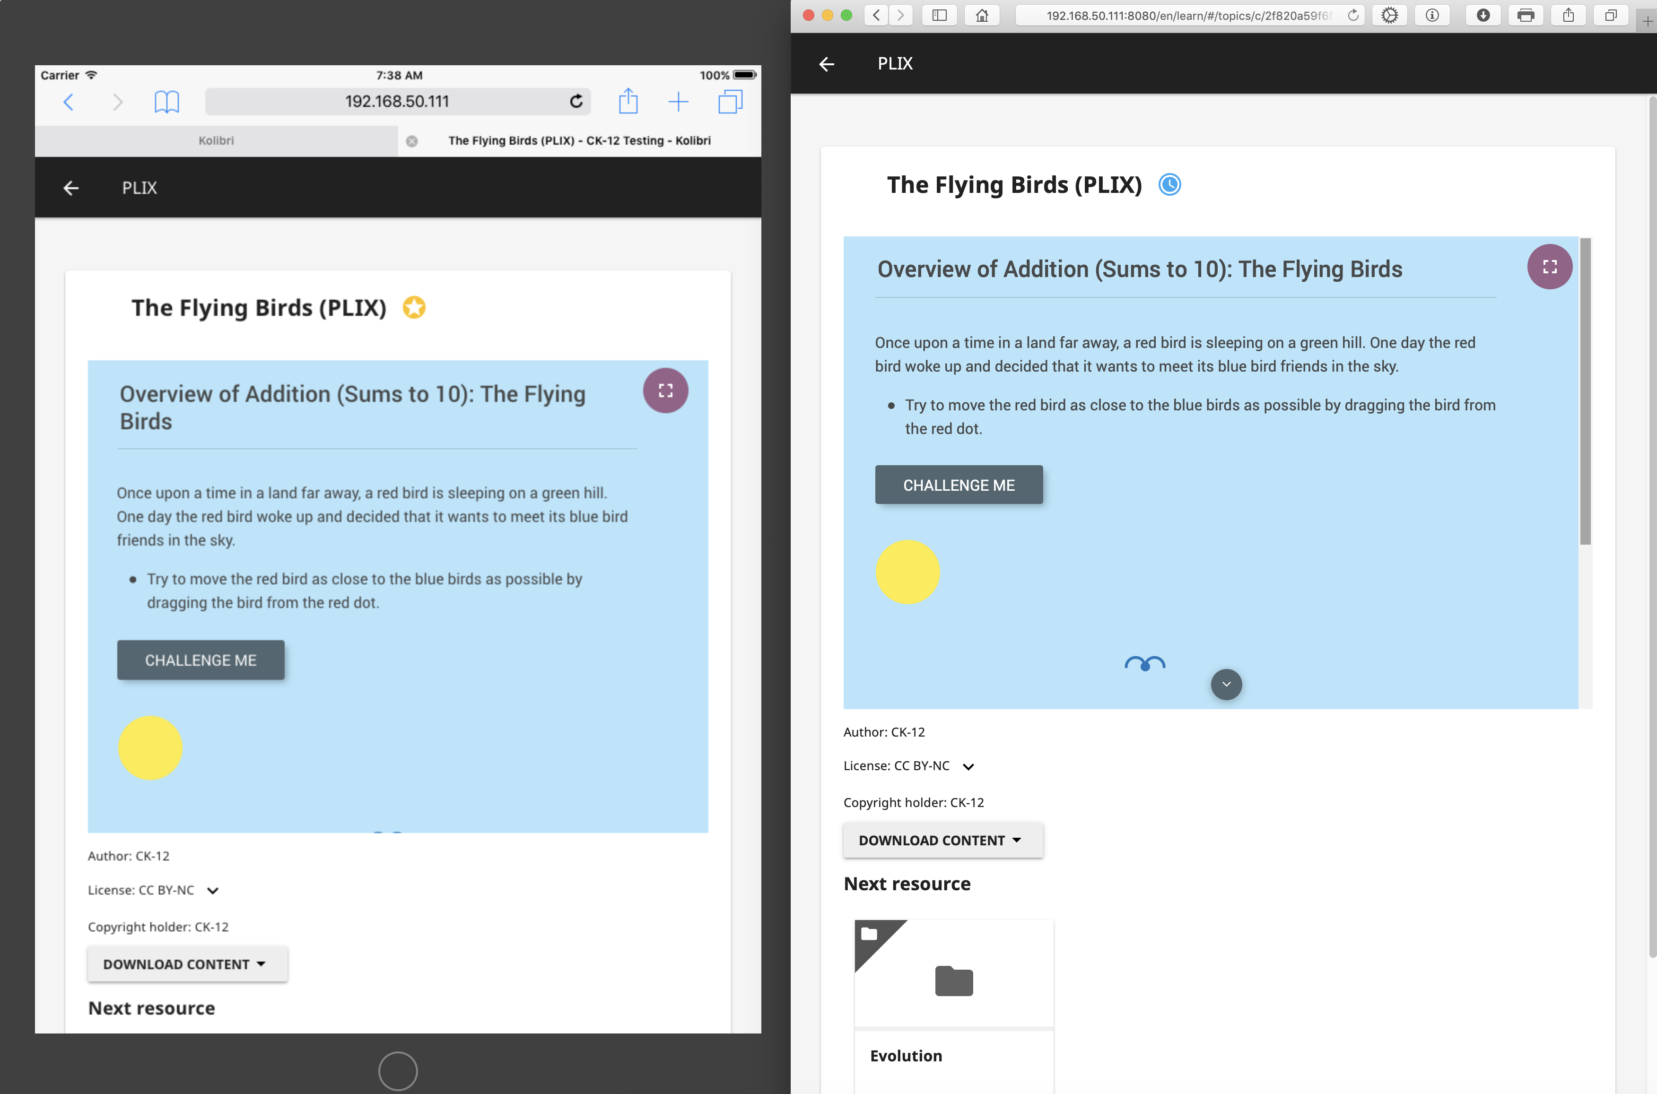Screen dimensions: 1657x1094
Task: Click 'Copyright holder: CK-12' on iPad
Action: (x=158, y=927)
